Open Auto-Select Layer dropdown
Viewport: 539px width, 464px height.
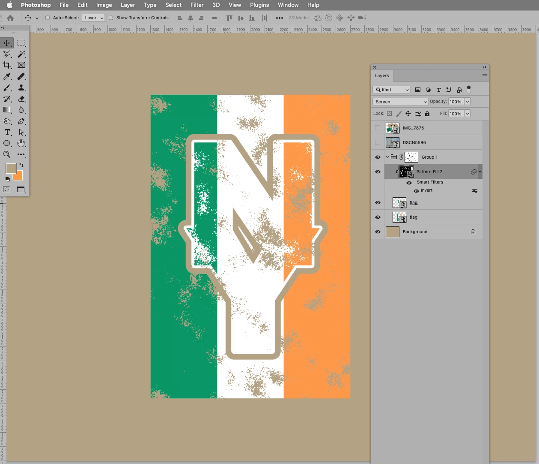pos(94,18)
